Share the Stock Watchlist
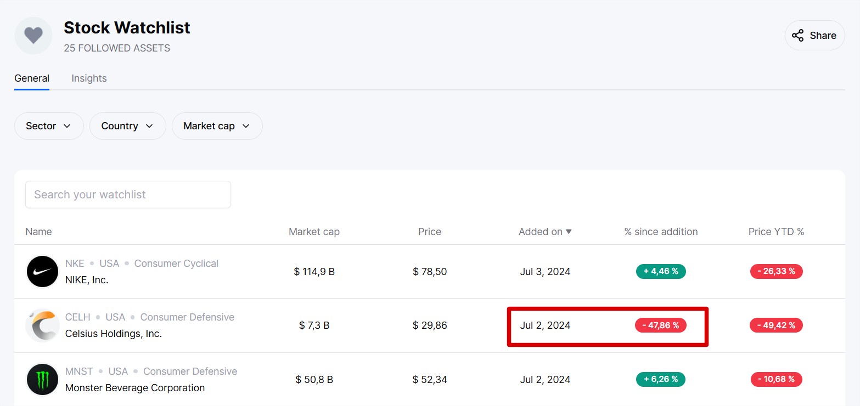The height and width of the screenshot is (406, 860). (814, 36)
